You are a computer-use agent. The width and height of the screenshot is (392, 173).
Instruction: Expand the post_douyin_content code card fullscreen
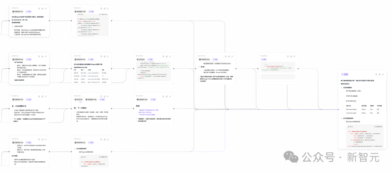294,56
